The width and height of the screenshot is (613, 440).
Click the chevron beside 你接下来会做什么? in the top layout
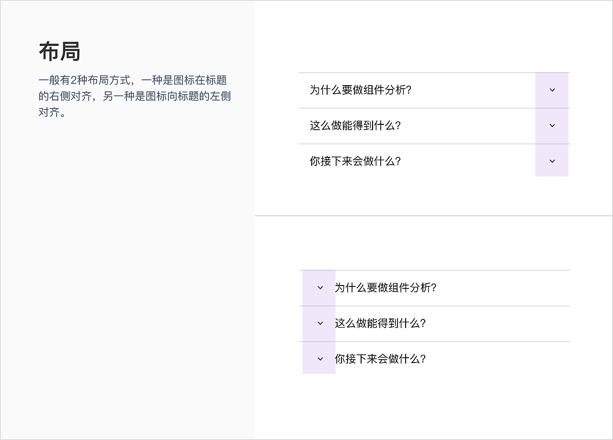552,161
